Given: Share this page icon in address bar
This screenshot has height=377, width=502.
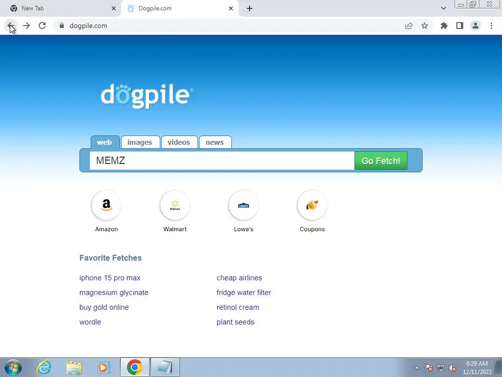Looking at the screenshot, I should click(x=408, y=26).
